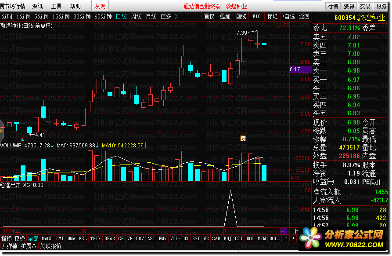Select the CR indicator tab
This screenshot has width=392, height=256.
(121, 238)
